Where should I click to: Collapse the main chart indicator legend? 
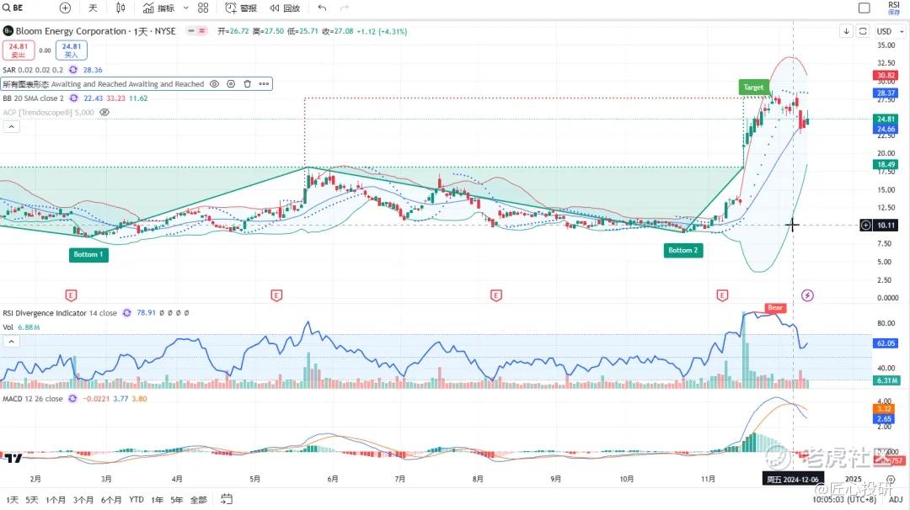(x=11, y=126)
